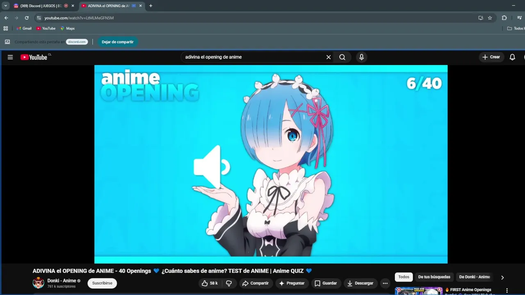525x295 pixels.
Task: Open options for FIRST Anime Openings video
Action: click(507, 290)
